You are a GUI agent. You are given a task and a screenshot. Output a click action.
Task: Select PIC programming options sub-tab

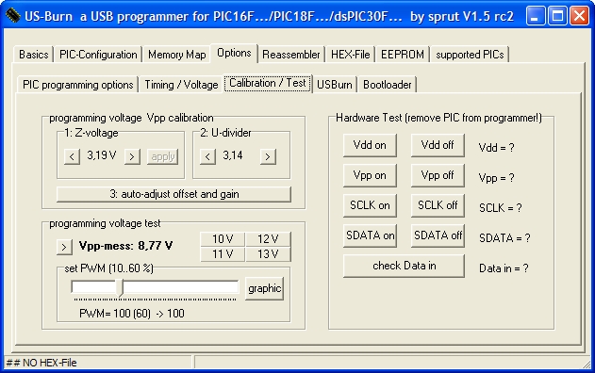click(x=77, y=85)
